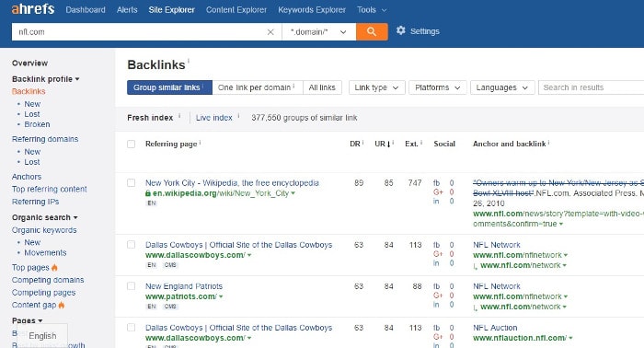
Task: Open Settings gear icon
Action: point(401,30)
